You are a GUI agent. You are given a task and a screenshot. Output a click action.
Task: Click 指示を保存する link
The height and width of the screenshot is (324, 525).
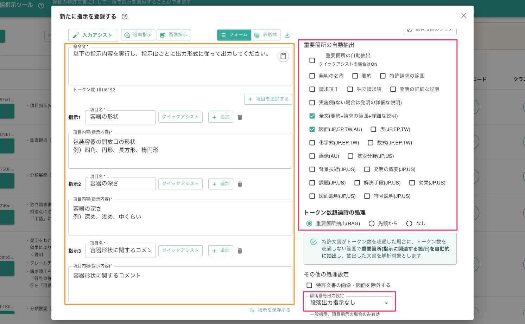[x=270, y=310]
